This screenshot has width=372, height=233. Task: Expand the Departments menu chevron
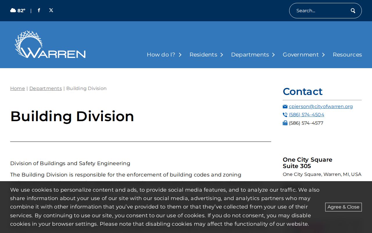click(273, 55)
